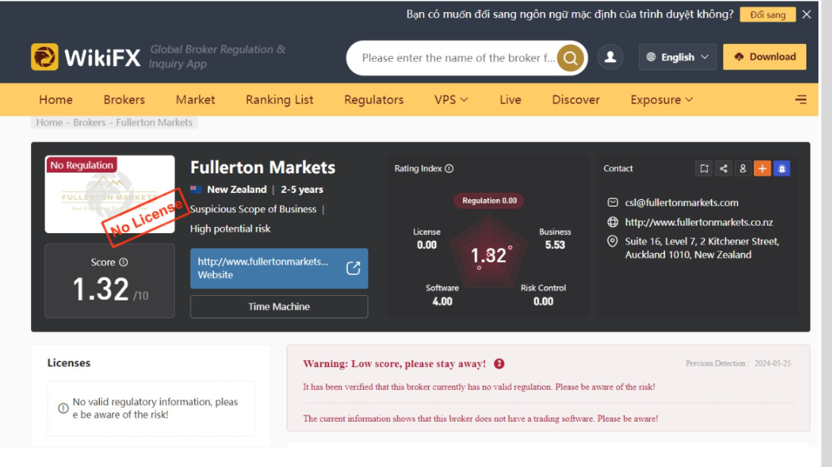Click the blue alarm report icon

click(x=781, y=169)
